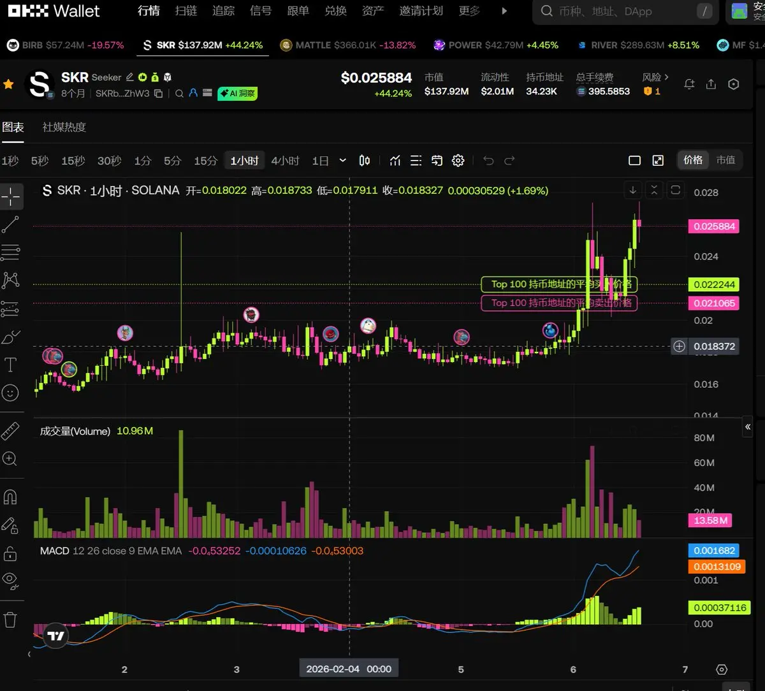Screen dimensions: 765x691
Task: Toggle the magnet snap mode
Action: (10, 497)
